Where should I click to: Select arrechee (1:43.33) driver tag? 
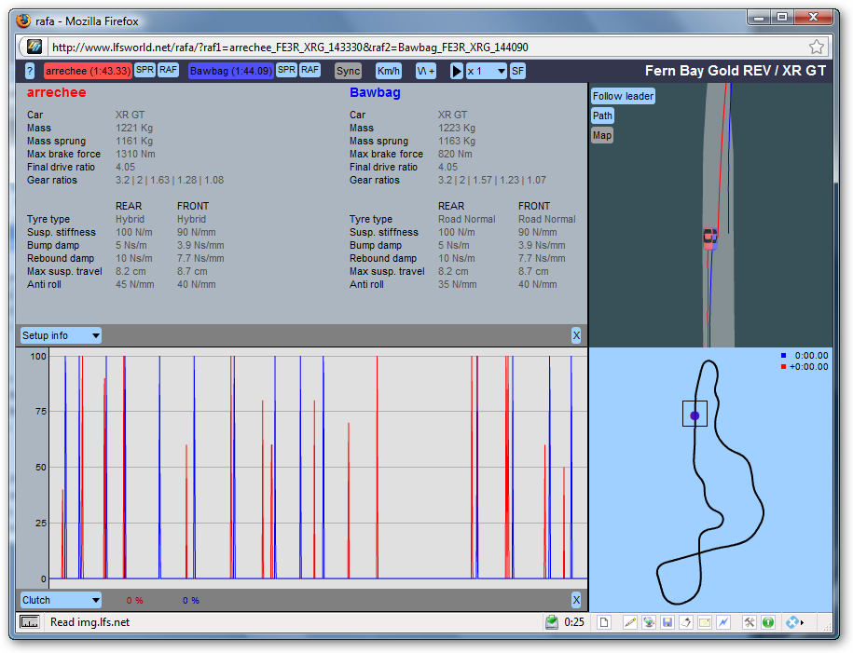click(x=89, y=71)
